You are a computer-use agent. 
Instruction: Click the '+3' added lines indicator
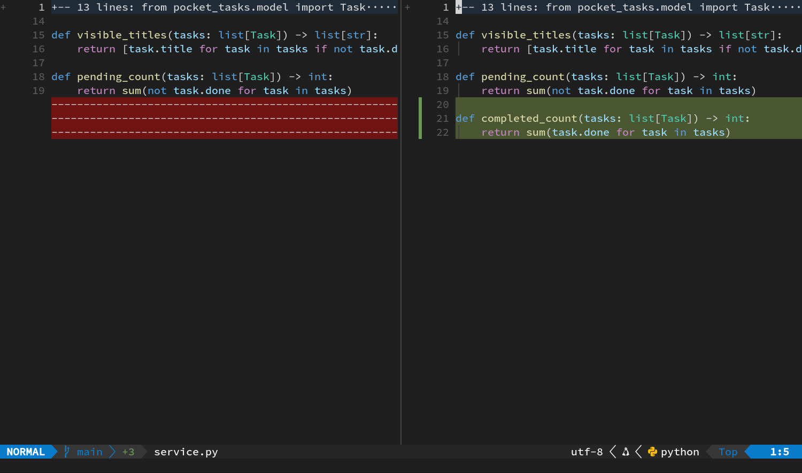pyautogui.click(x=128, y=452)
